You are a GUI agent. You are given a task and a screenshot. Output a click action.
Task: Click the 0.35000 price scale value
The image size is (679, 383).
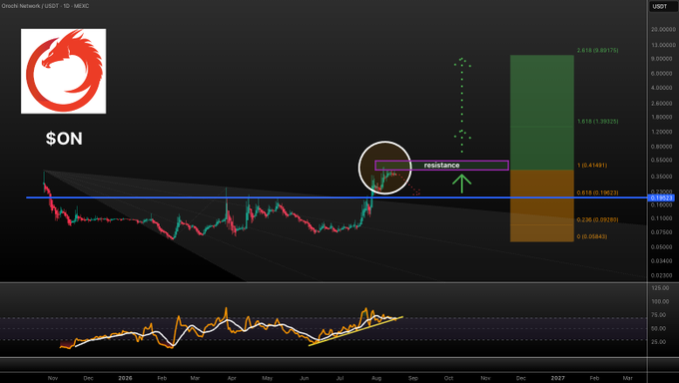click(x=663, y=177)
